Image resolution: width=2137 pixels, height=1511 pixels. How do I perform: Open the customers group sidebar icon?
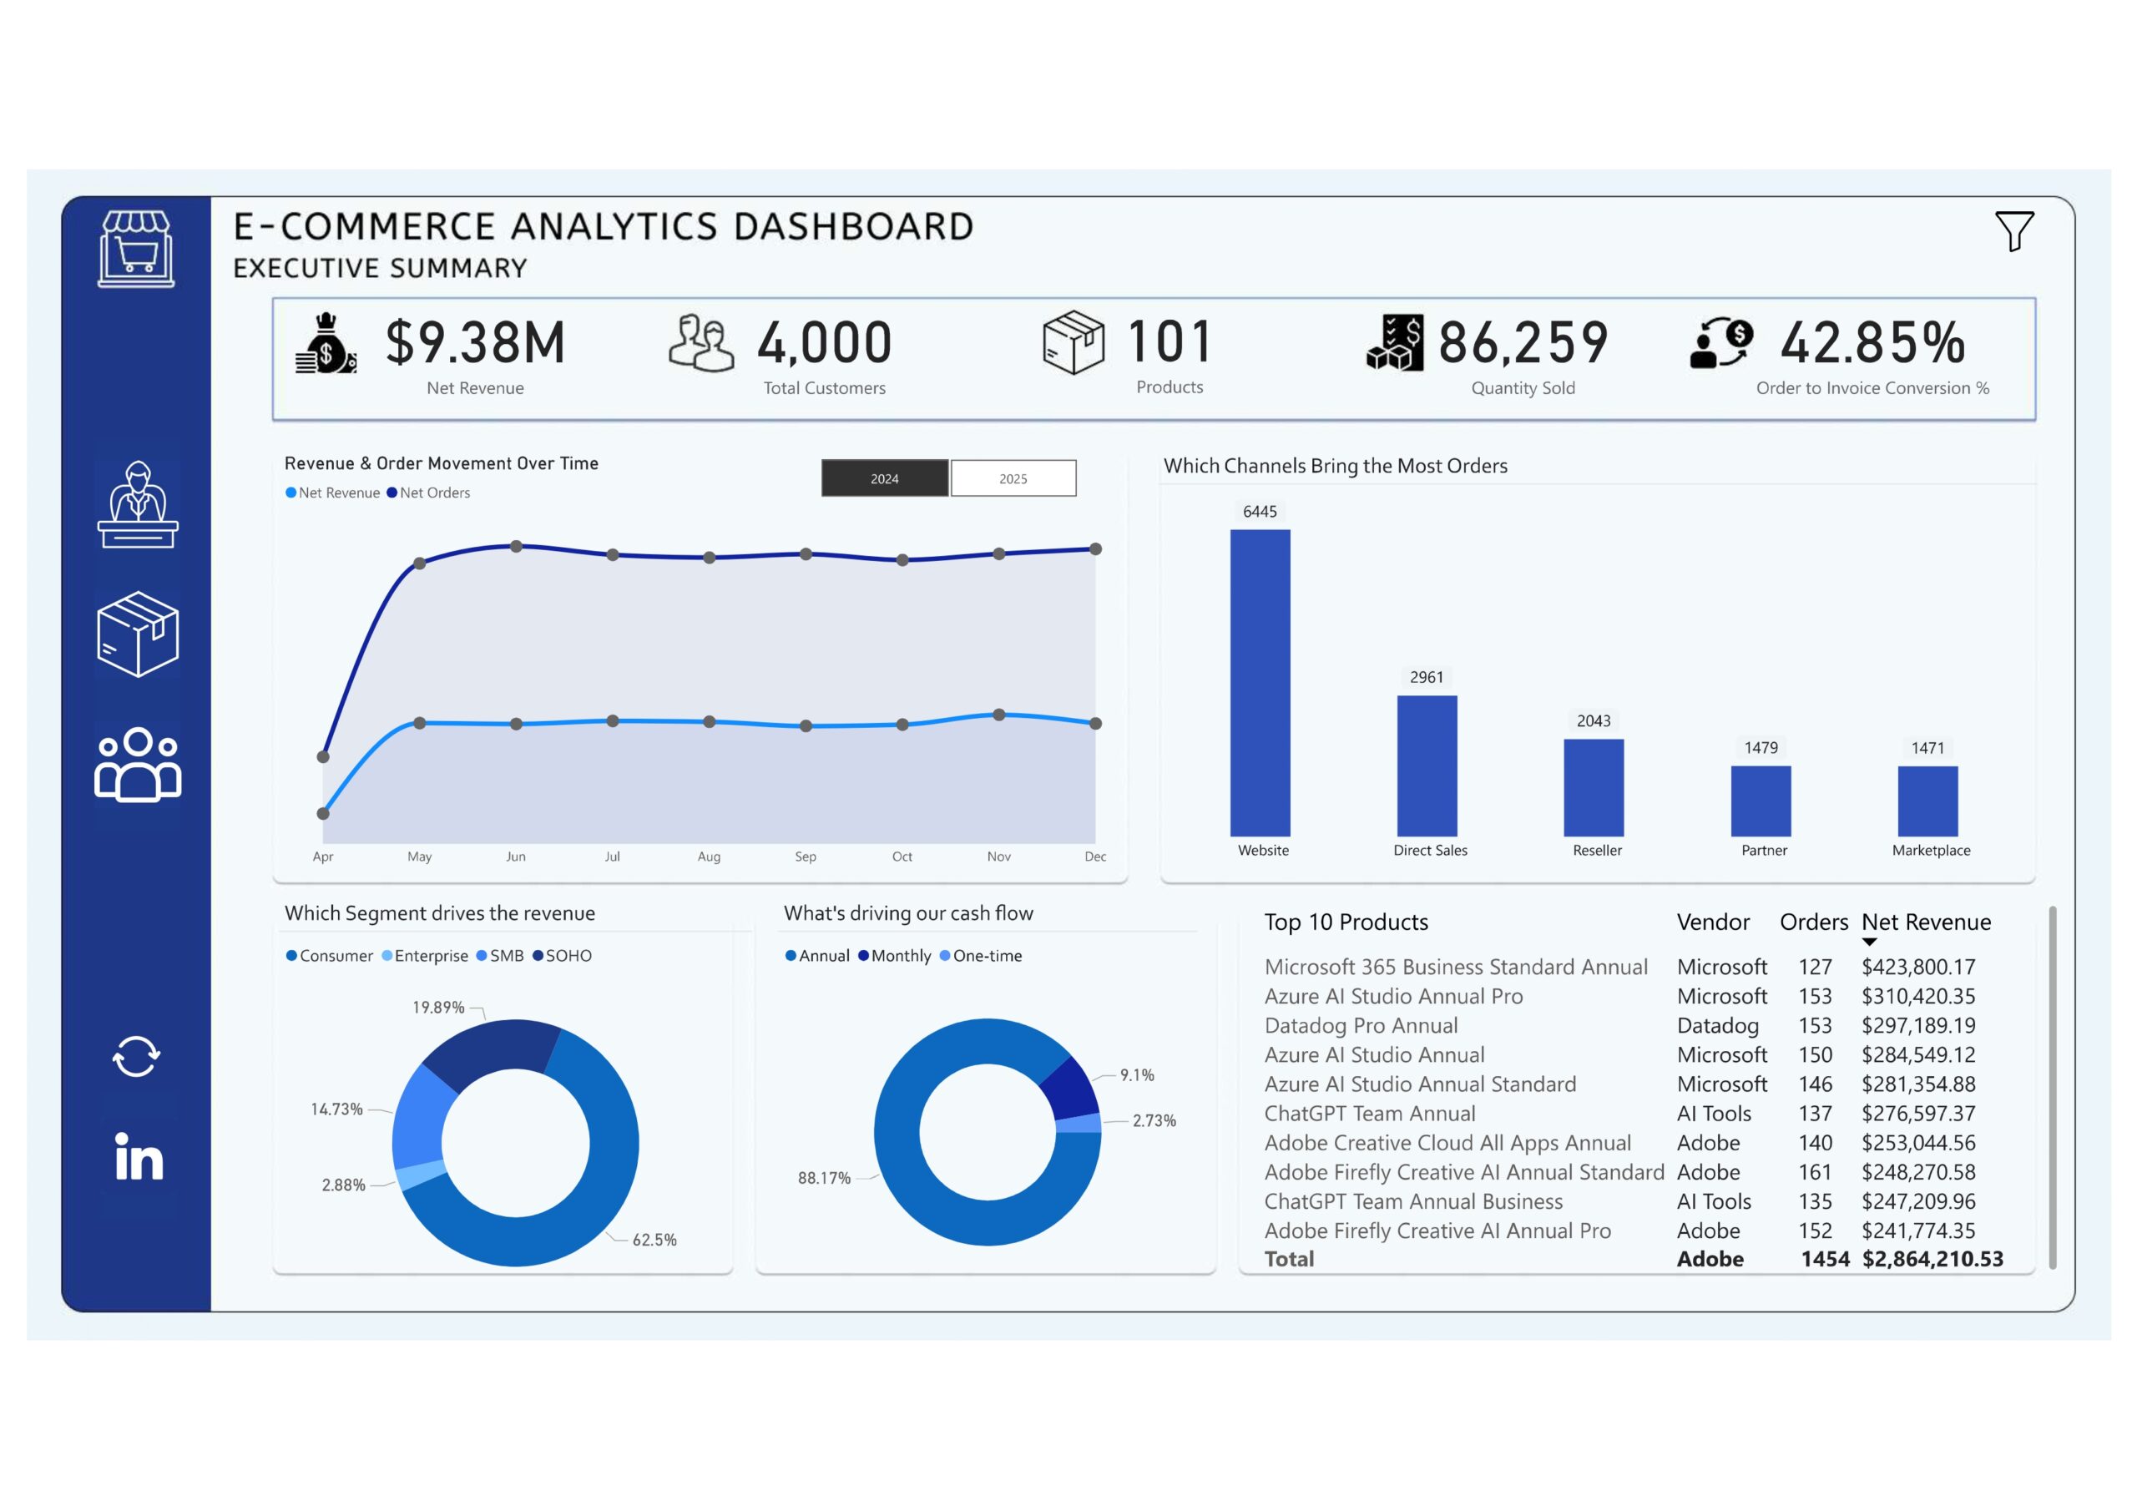click(x=138, y=765)
